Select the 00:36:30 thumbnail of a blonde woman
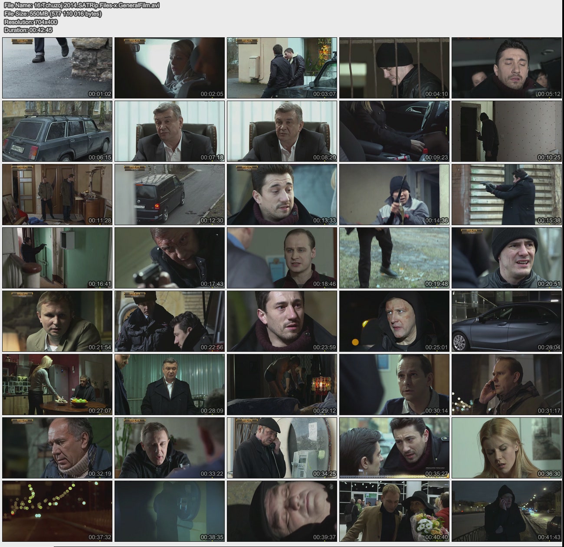 pyautogui.click(x=507, y=448)
